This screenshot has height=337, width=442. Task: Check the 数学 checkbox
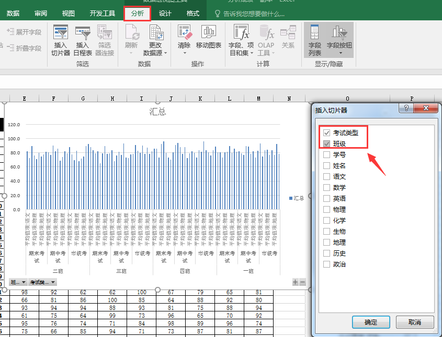click(x=327, y=187)
